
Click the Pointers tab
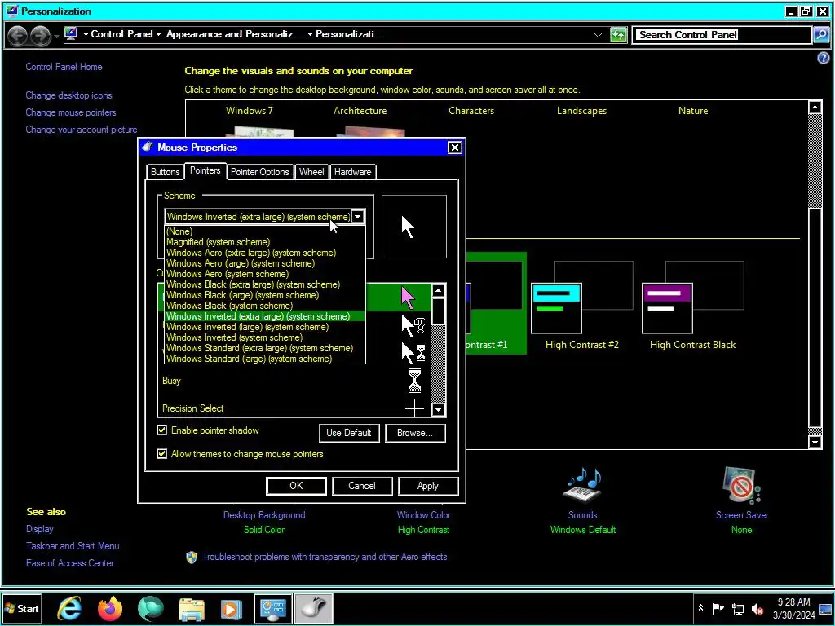point(205,171)
